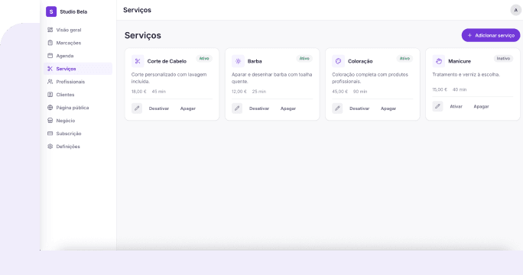Click Apagar on the Coloração card
Viewport: 523px width, 275px height.
click(x=388, y=108)
